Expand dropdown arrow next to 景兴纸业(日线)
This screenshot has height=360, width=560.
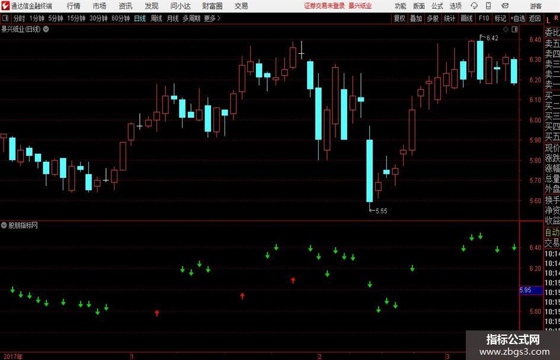coord(46,29)
